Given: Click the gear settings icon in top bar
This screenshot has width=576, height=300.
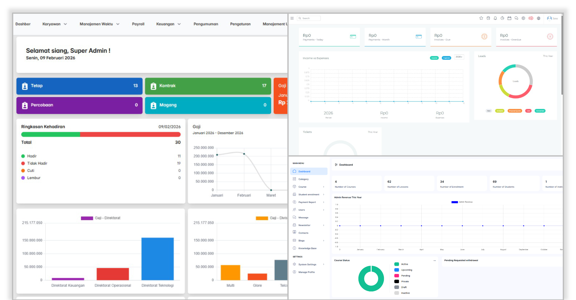Looking at the screenshot, I should [523, 18].
